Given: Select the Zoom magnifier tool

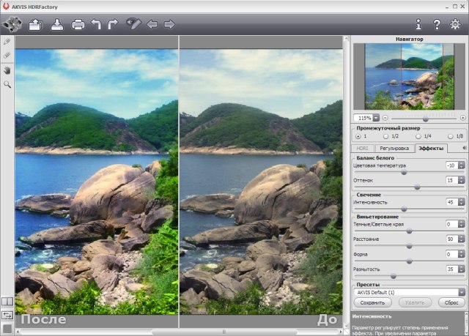Looking at the screenshot, I should [x=7, y=84].
